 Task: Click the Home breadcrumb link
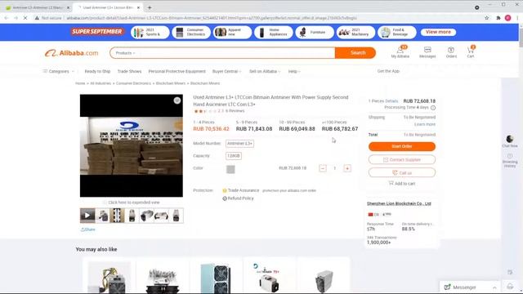click(80, 83)
